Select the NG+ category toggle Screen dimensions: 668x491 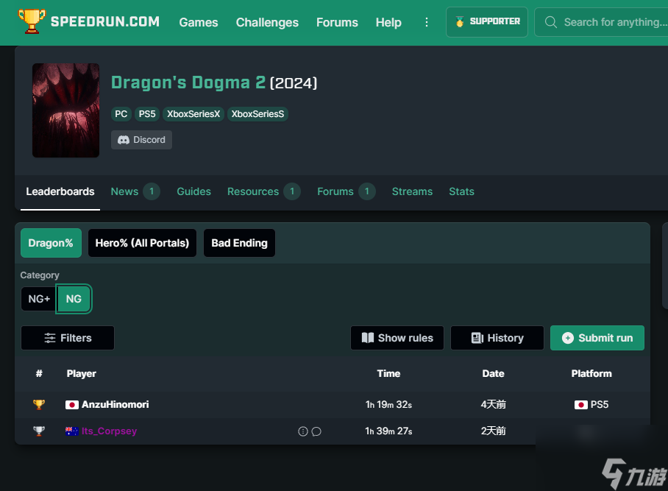[39, 299]
